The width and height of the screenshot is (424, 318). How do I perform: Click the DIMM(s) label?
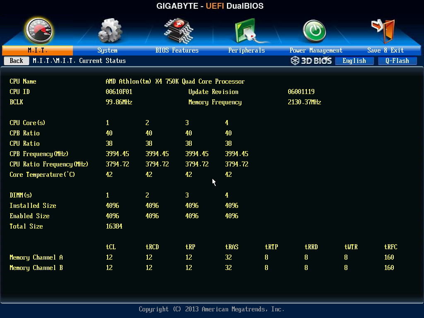(x=21, y=195)
